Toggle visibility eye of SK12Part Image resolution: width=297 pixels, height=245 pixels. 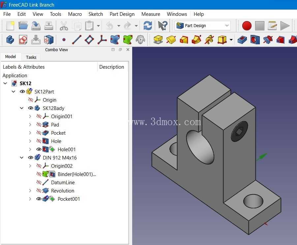22,92
